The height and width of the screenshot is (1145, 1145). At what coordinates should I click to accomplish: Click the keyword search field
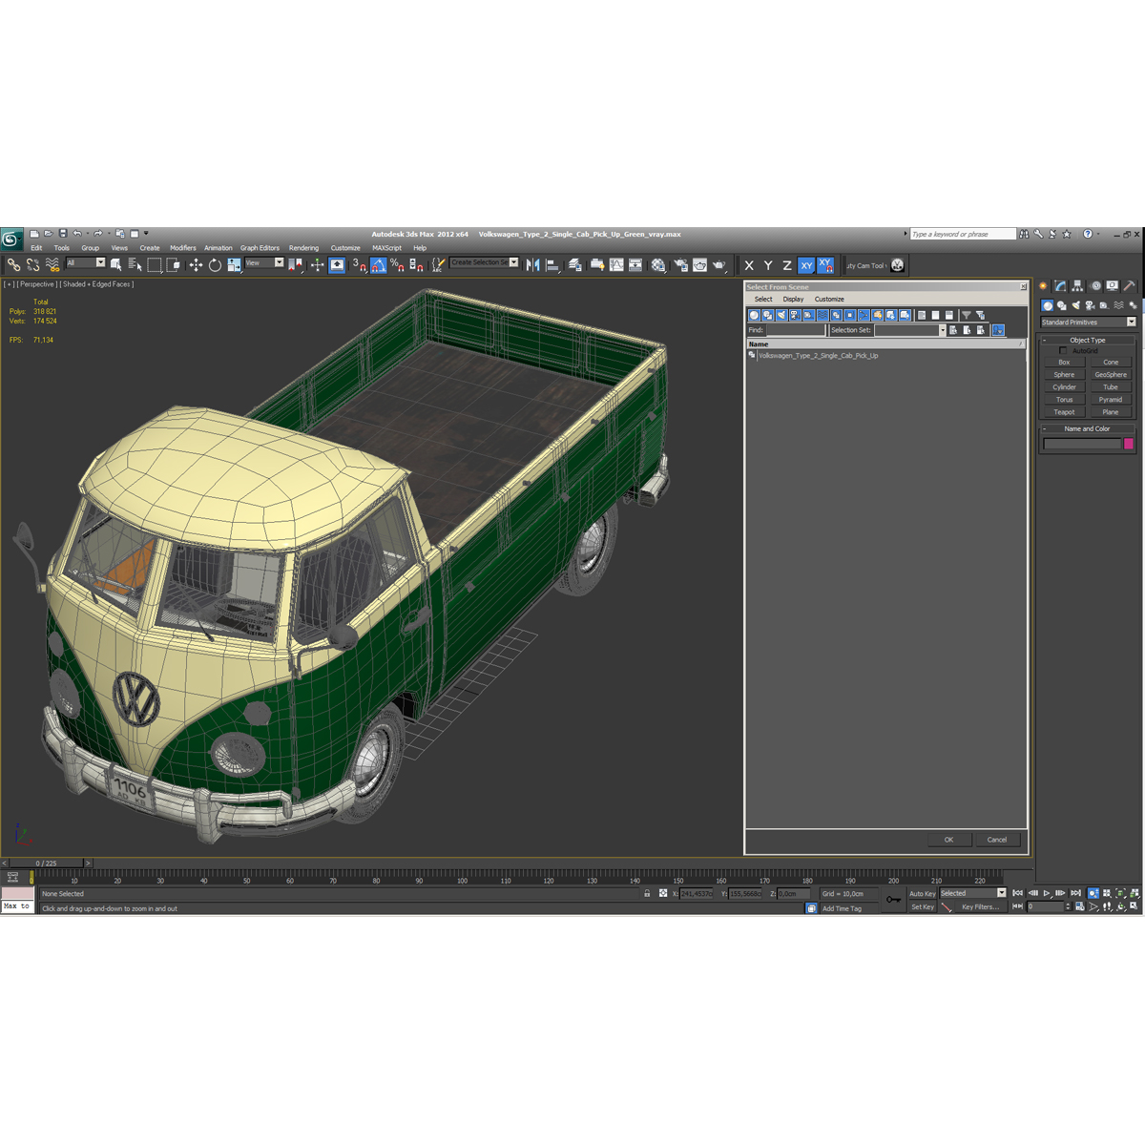pyautogui.click(x=962, y=234)
